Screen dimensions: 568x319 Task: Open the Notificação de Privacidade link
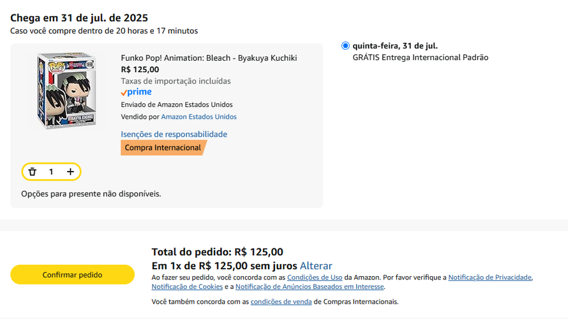pyautogui.click(x=490, y=278)
